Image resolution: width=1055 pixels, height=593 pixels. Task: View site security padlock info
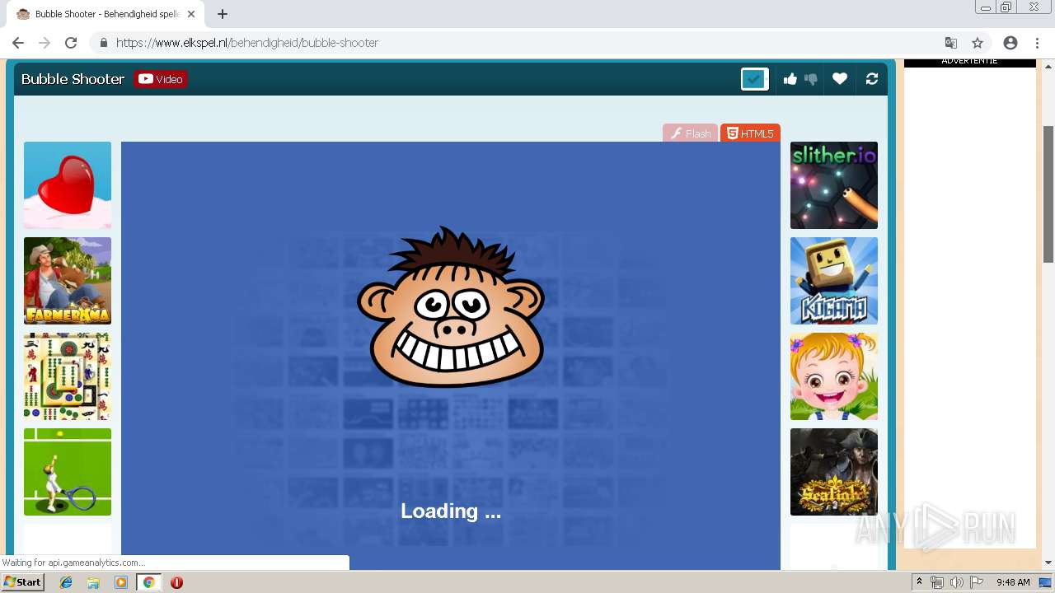[x=104, y=43]
